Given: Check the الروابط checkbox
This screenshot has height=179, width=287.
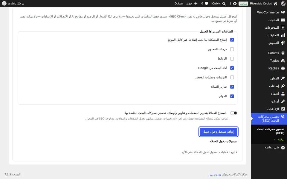Looking at the screenshot, I should pos(232,59).
